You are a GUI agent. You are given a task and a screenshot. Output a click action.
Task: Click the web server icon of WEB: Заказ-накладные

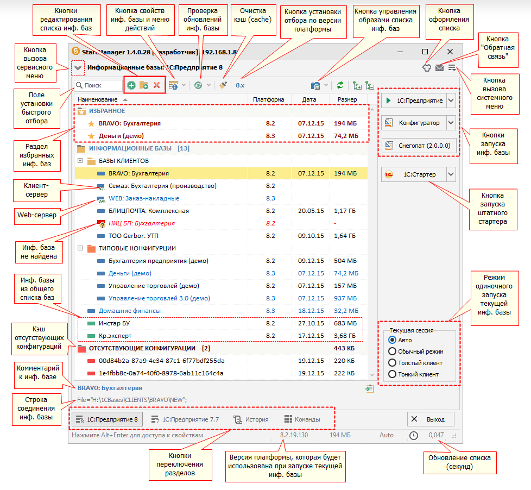[x=101, y=199]
